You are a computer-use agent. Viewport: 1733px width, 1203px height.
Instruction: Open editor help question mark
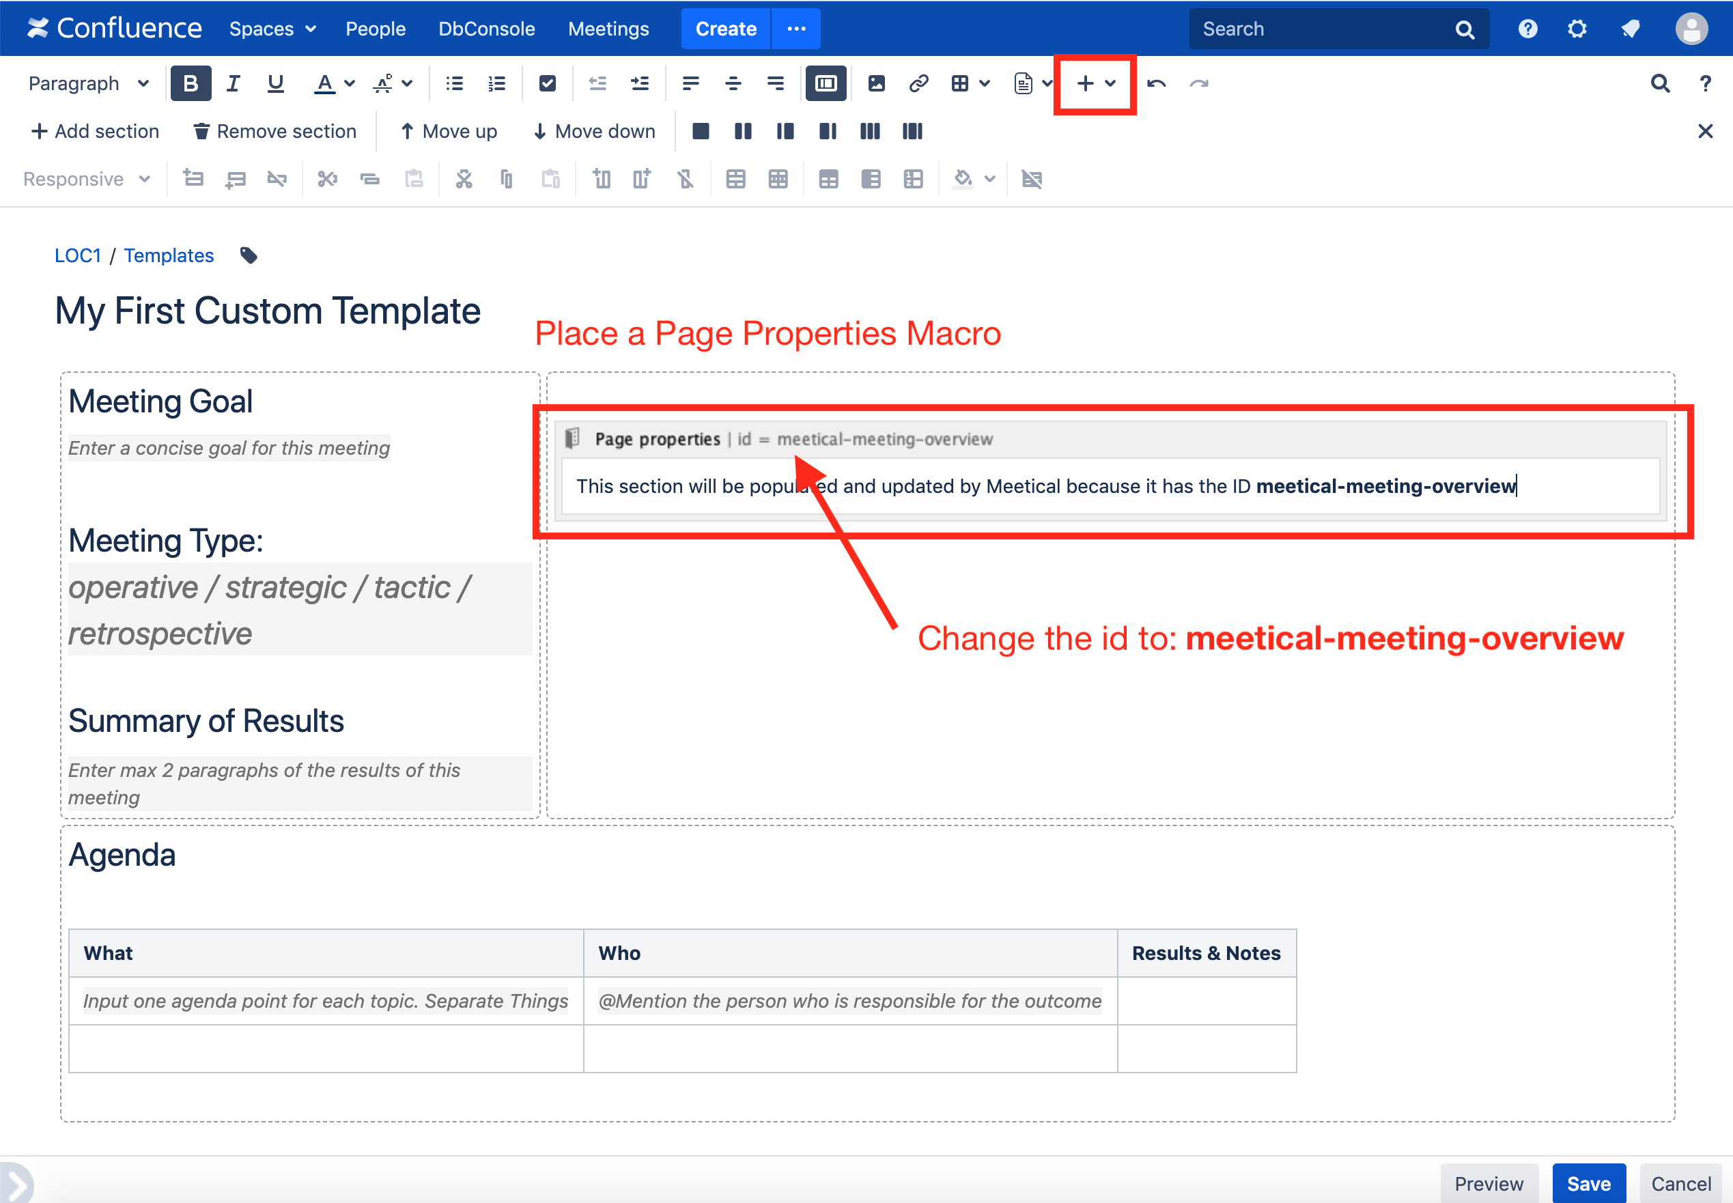click(1705, 83)
